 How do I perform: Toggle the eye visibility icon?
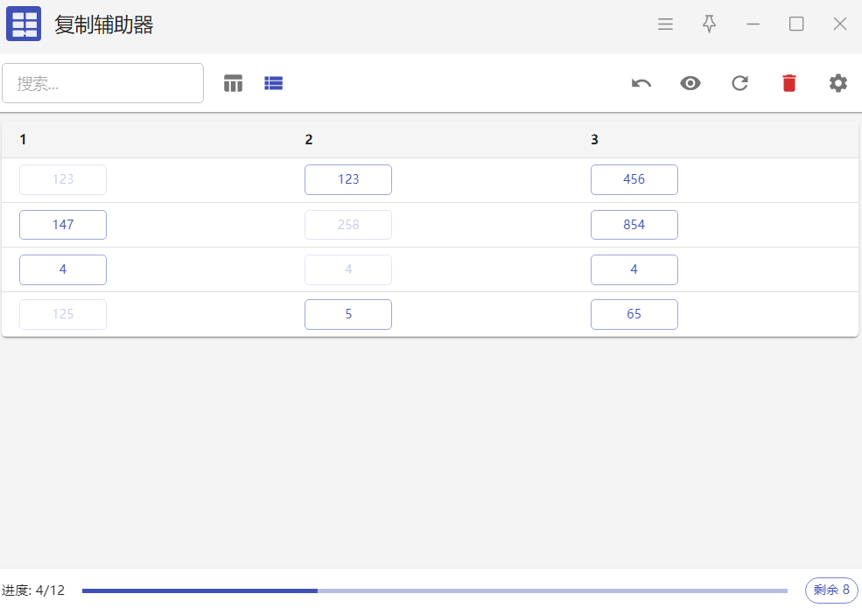[x=690, y=83]
